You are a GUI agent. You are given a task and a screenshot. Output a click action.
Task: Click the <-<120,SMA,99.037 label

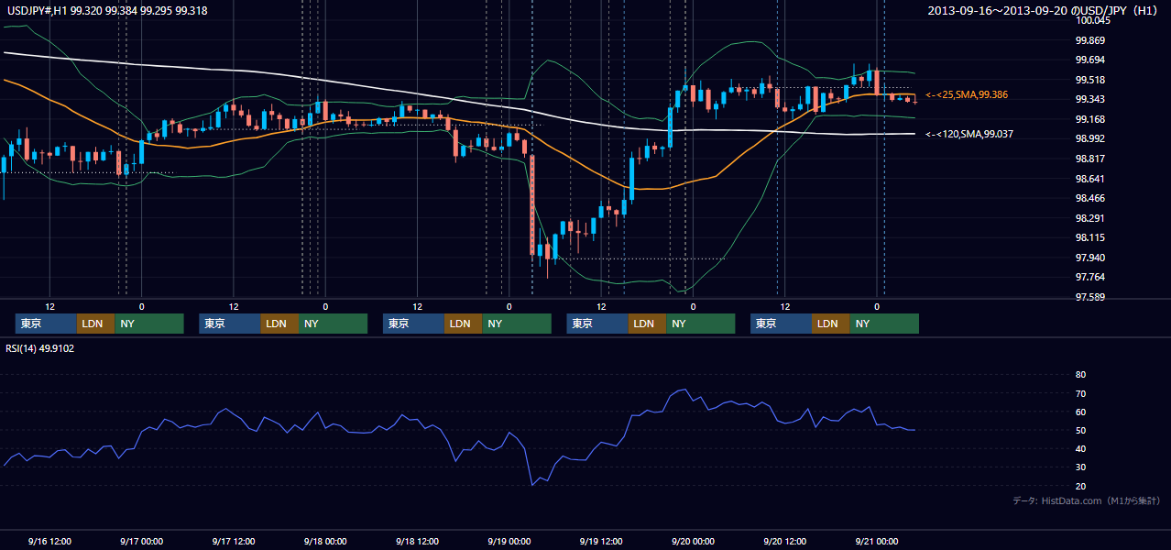(x=969, y=134)
